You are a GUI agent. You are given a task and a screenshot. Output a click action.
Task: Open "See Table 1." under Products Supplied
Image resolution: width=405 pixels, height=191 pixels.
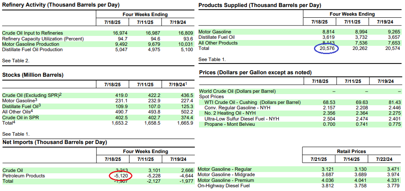(212, 59)
